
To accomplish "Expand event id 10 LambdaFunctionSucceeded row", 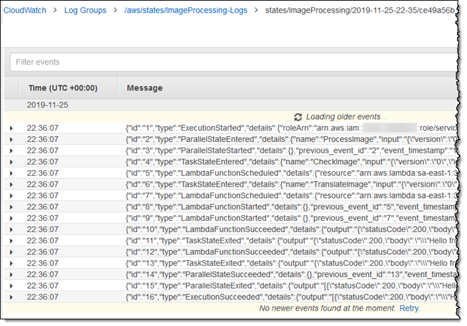I will pyautogui.click(x=11, y=229).
